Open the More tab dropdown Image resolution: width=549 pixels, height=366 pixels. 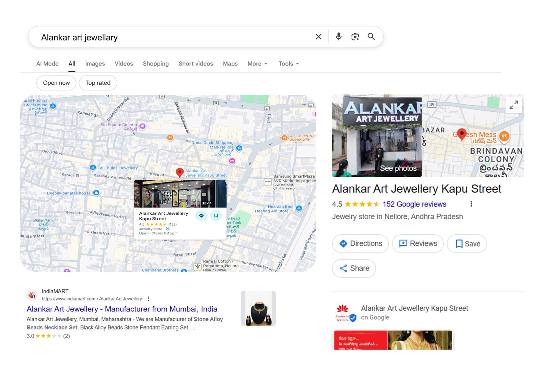257,63
